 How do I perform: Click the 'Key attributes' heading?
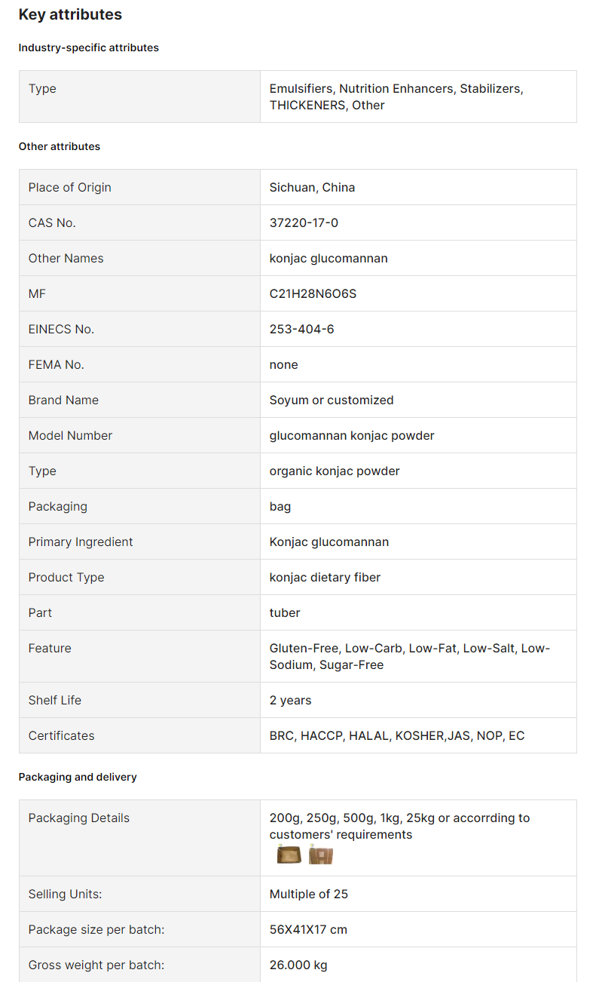point(70,14)
